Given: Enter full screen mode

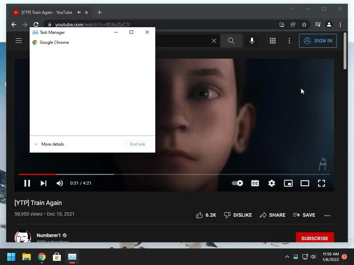Looking at the screenshot, I should click(322, 183).
